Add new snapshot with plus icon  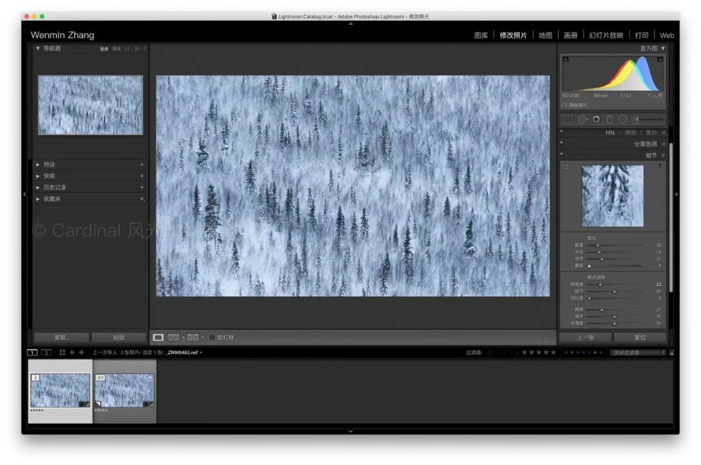coord(141,176)
